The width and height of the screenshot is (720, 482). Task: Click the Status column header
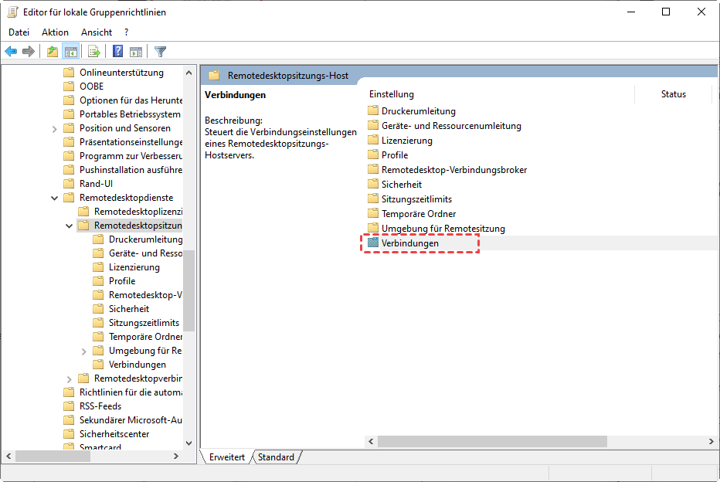pos(673,94)
